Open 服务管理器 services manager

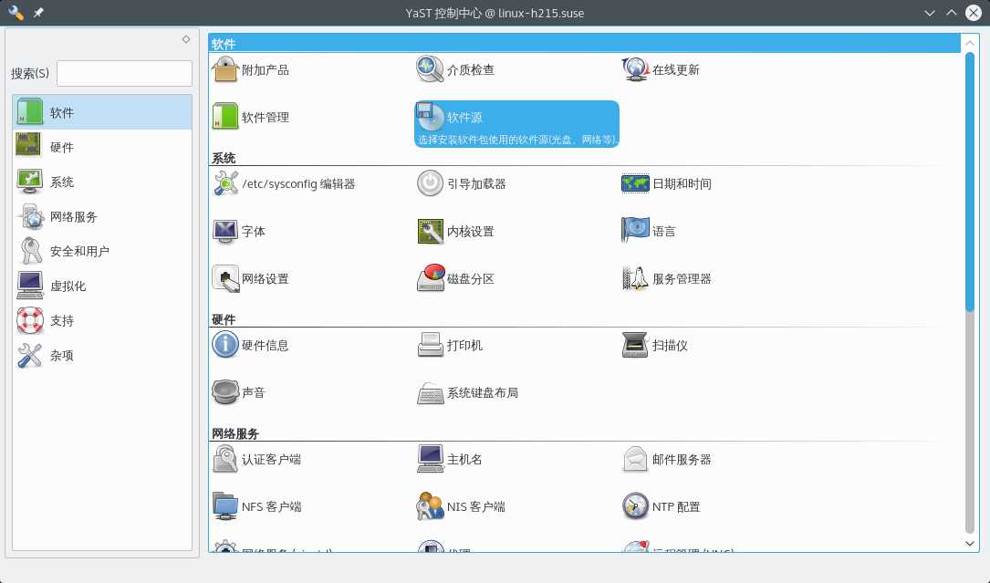667,278
